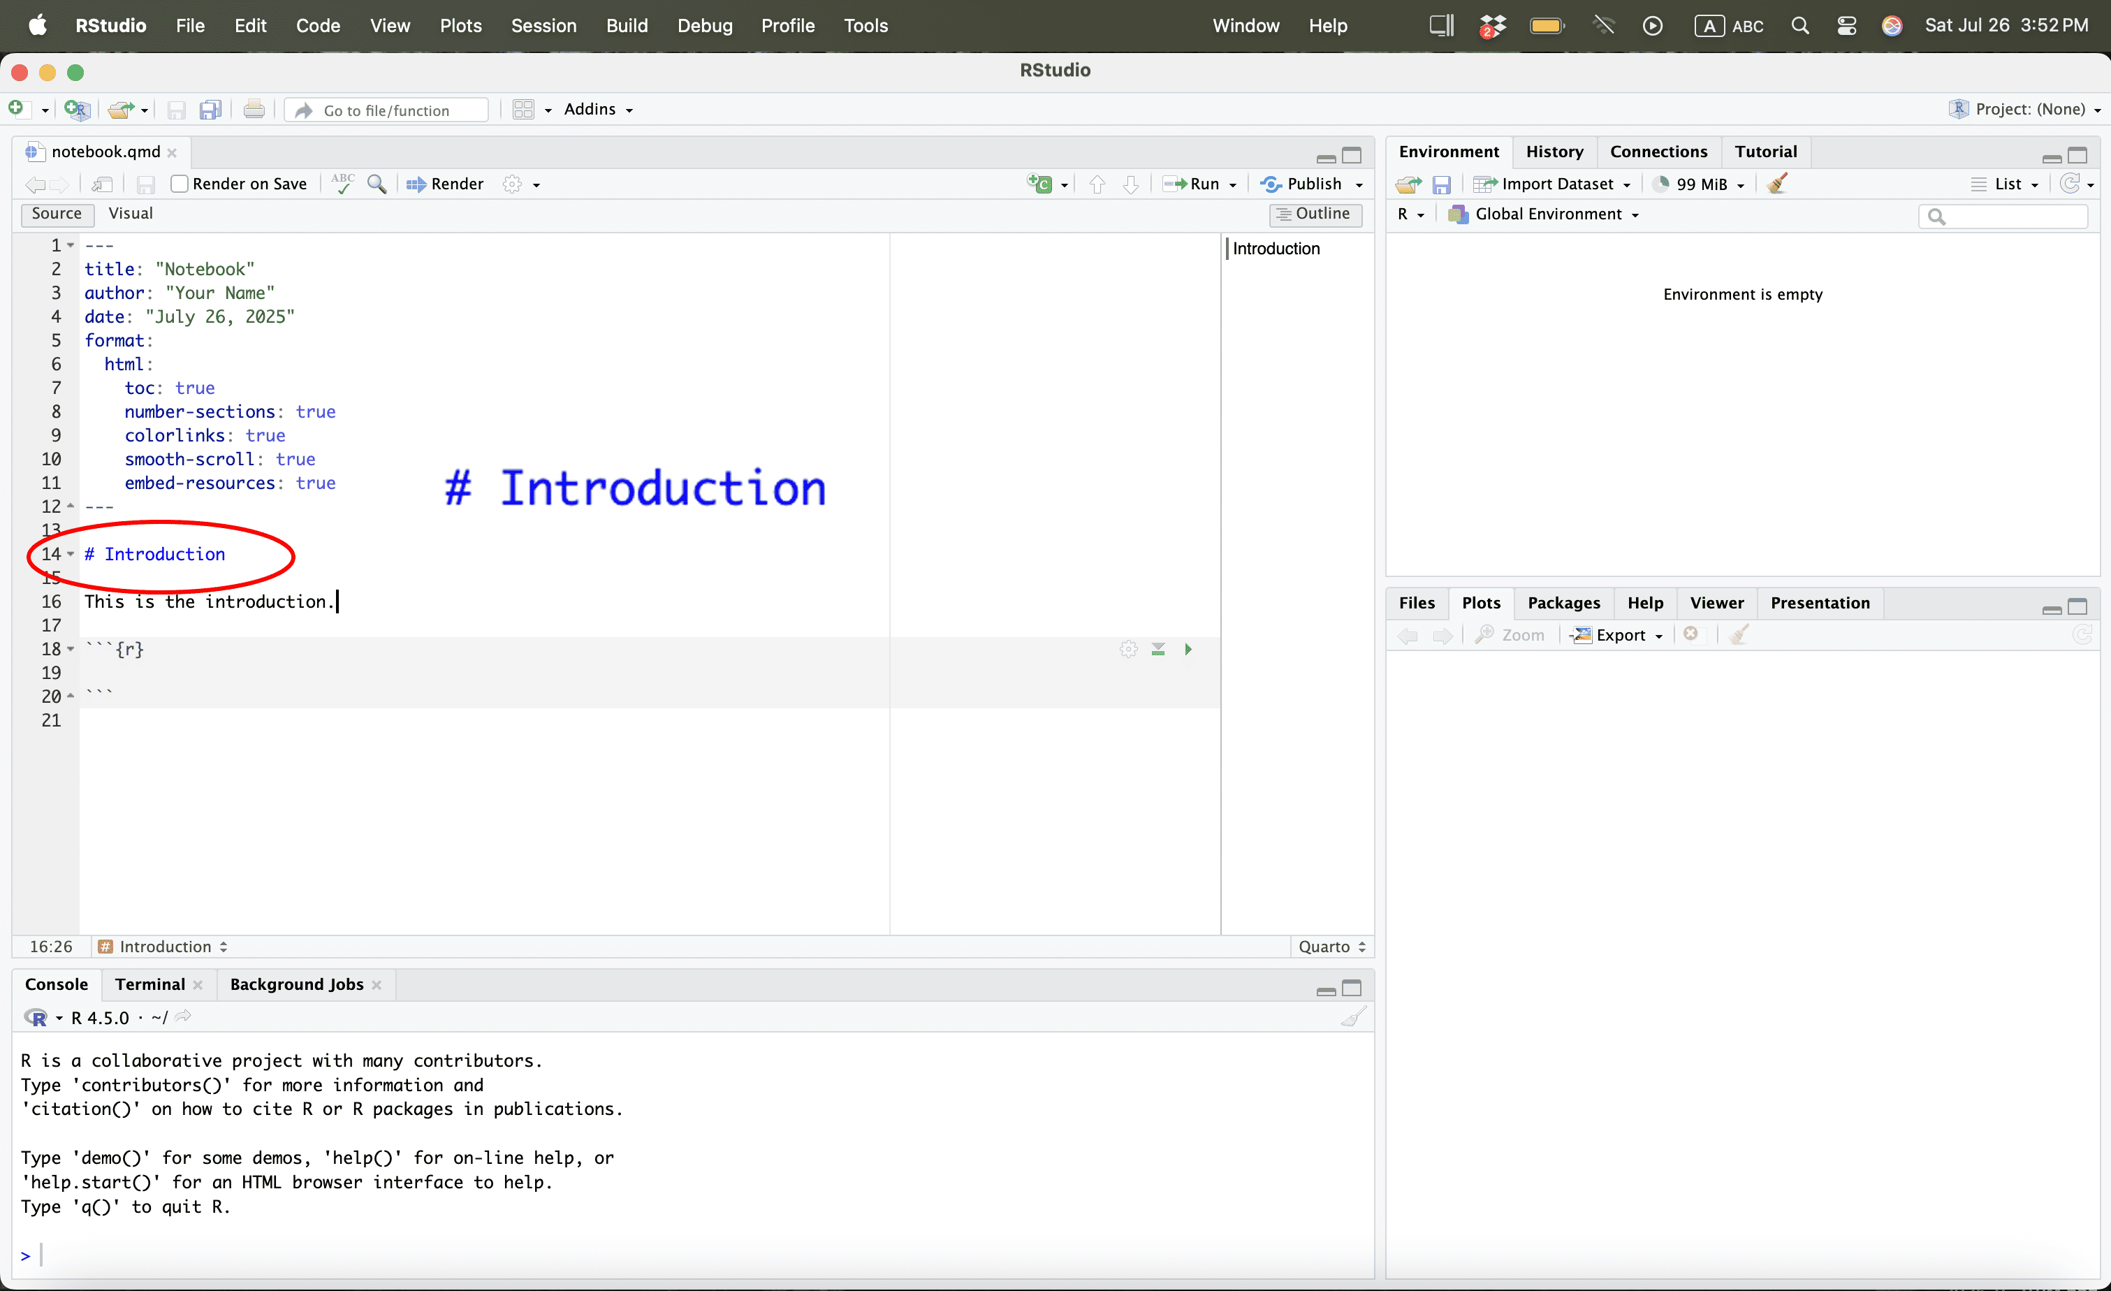
Task: Click the save all documents icon
Action: click(210, 110)
